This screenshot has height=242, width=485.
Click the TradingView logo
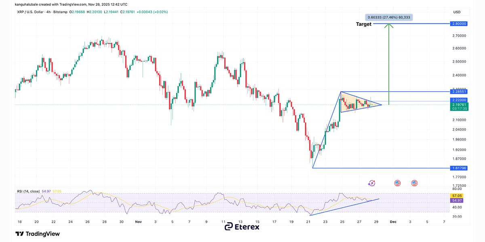pos(38,234)
